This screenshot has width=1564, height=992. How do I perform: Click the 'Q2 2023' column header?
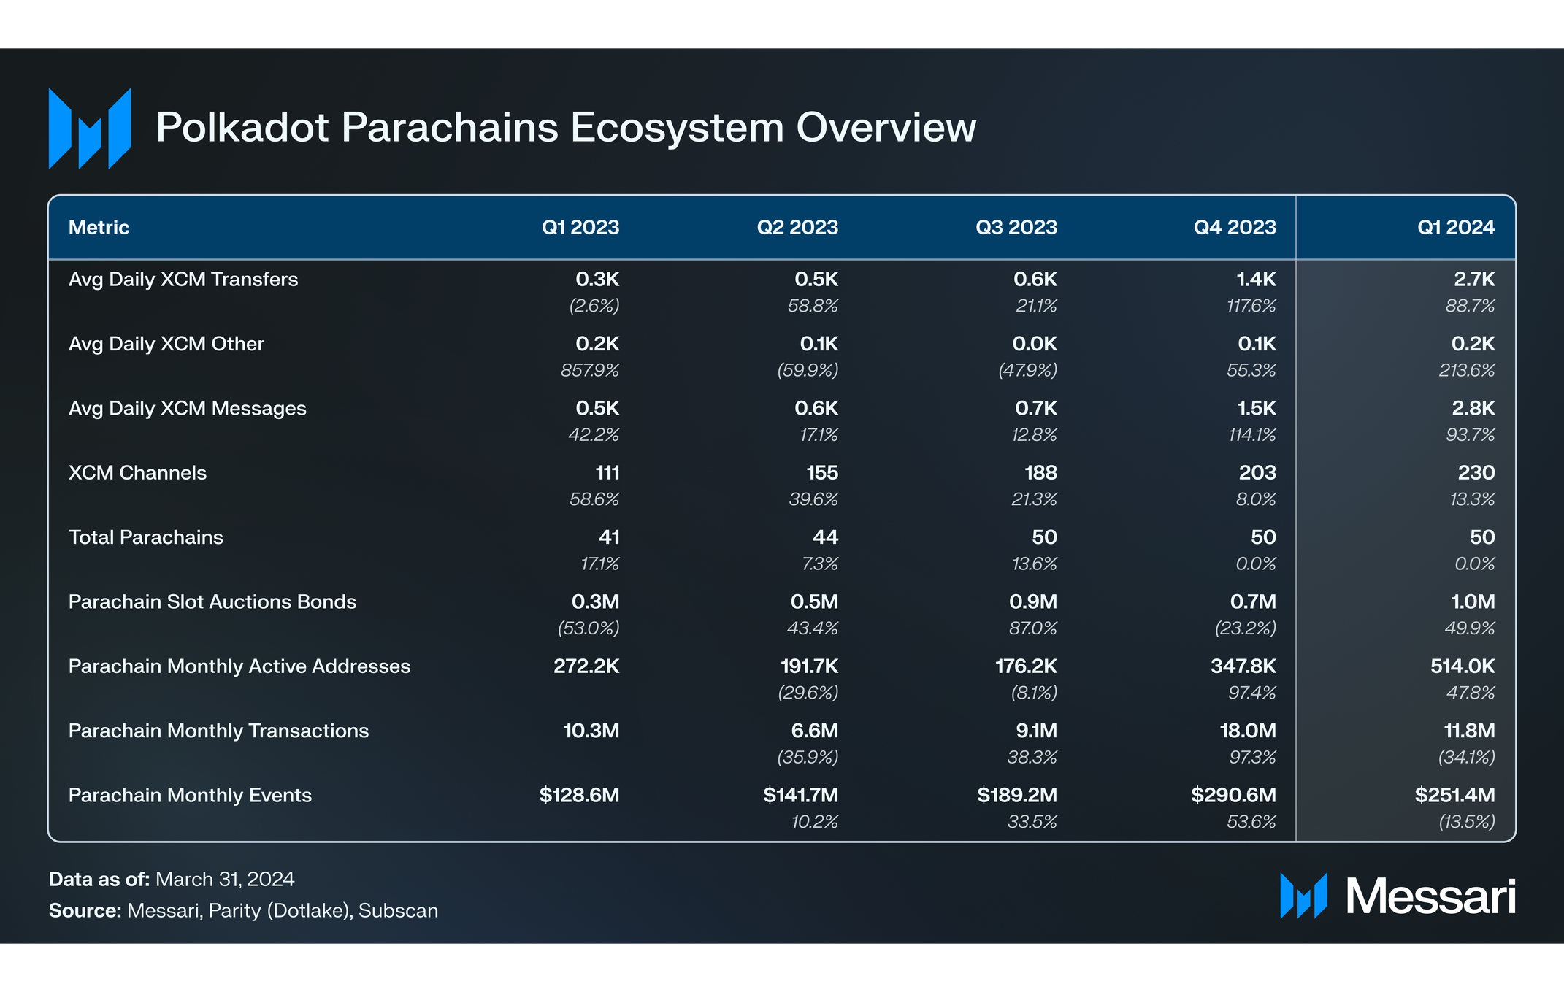click(797, 228)
